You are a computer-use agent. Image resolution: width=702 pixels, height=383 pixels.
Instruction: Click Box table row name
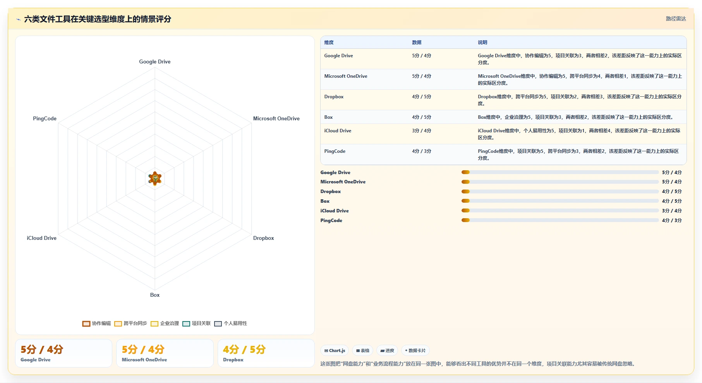pyautogui.click(x=328, y=117)
